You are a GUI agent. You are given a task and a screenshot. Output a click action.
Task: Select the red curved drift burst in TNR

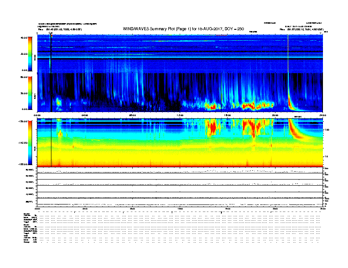296,130
